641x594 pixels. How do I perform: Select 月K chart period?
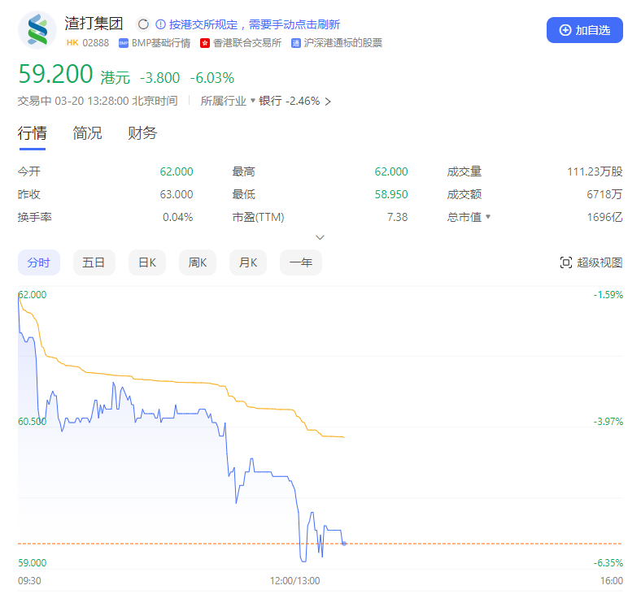click(x=248, y=262)
